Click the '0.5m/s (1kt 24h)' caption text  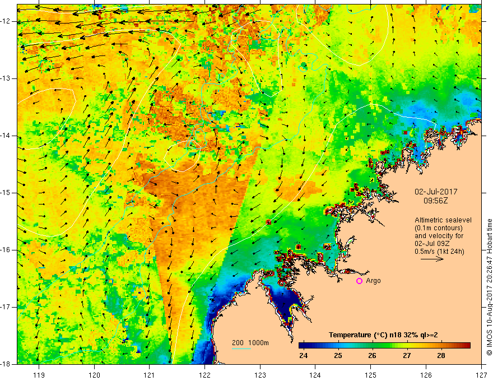[x=439, y=252]
